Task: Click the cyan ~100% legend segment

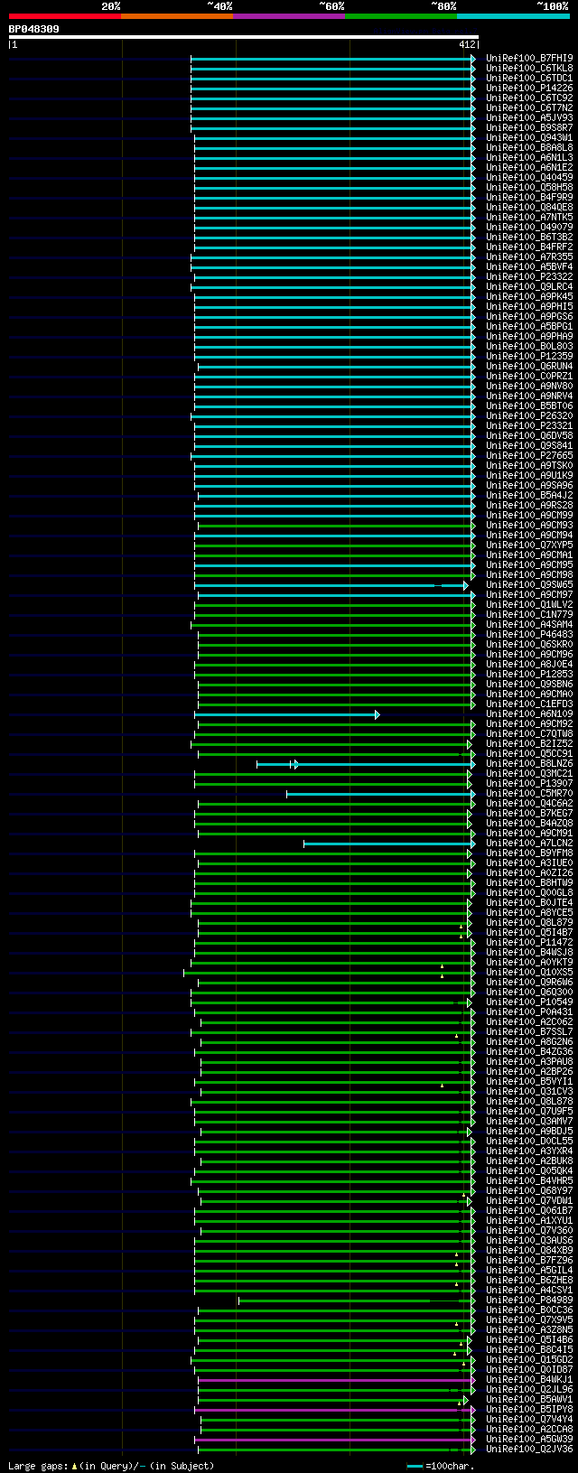Action: (513, 16)
